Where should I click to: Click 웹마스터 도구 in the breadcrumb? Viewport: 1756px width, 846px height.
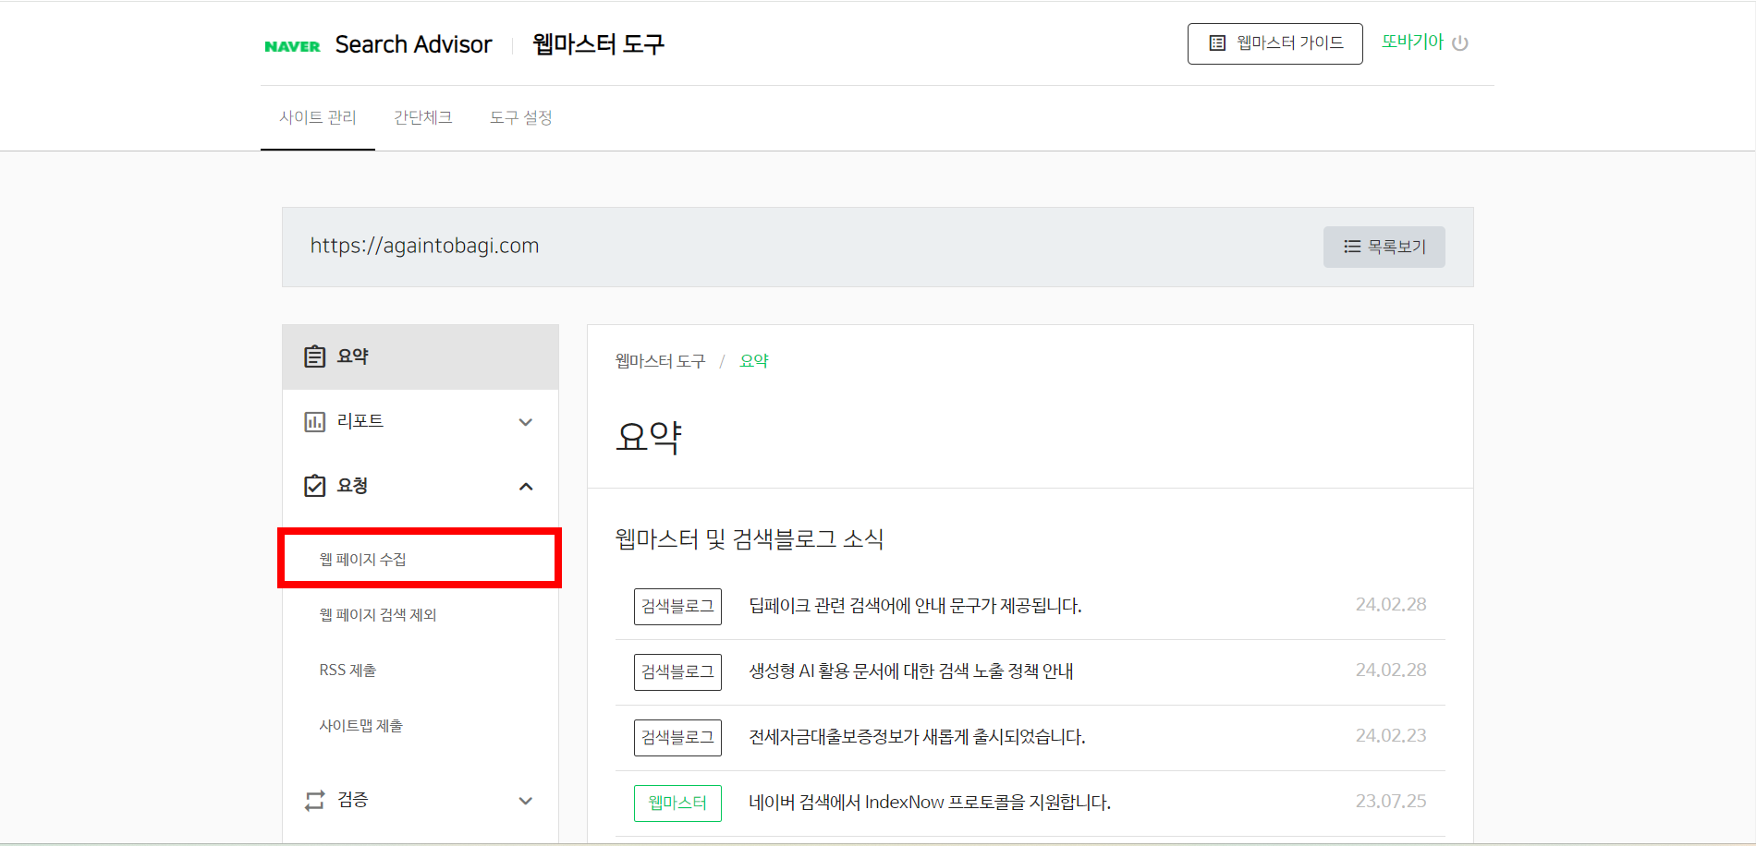659,360
